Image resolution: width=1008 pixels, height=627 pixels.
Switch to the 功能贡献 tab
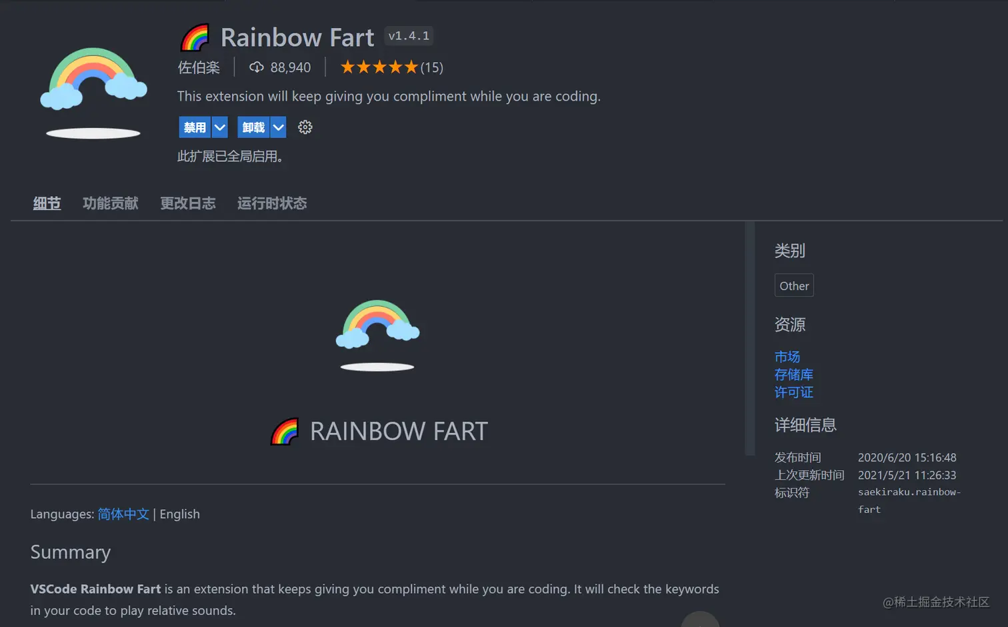coord(111,203)
